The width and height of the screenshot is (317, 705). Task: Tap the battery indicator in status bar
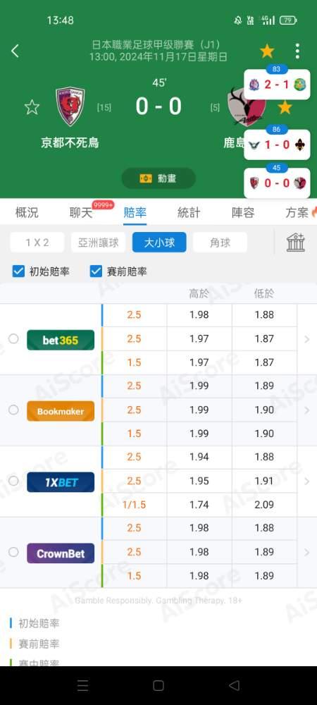click(x=288, y=20)
